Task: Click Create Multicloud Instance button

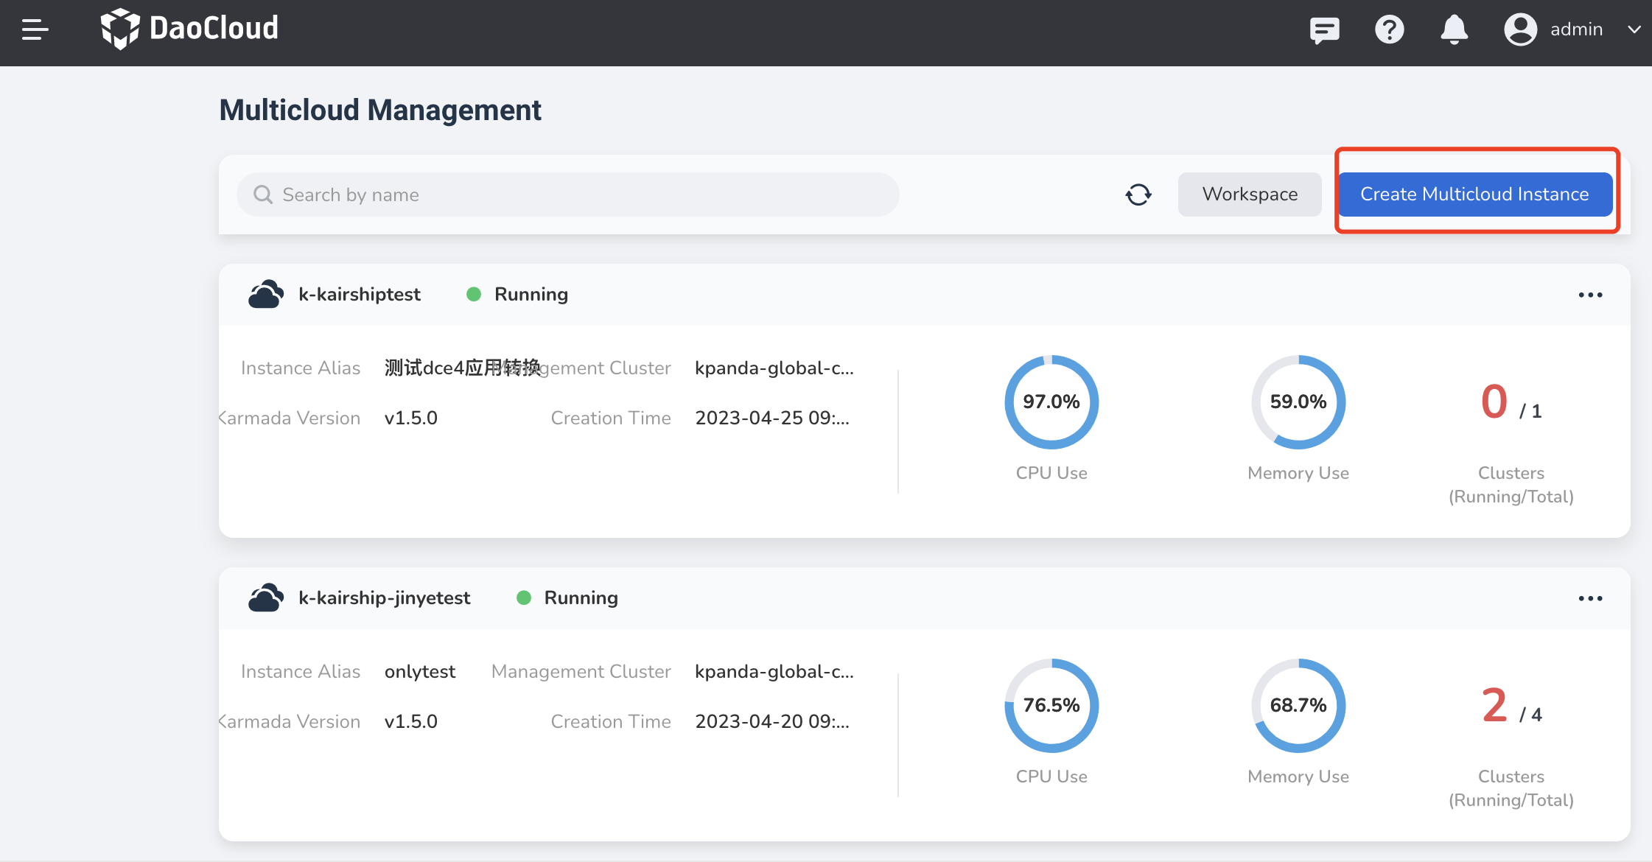Action: click(x=1474, y=195)
